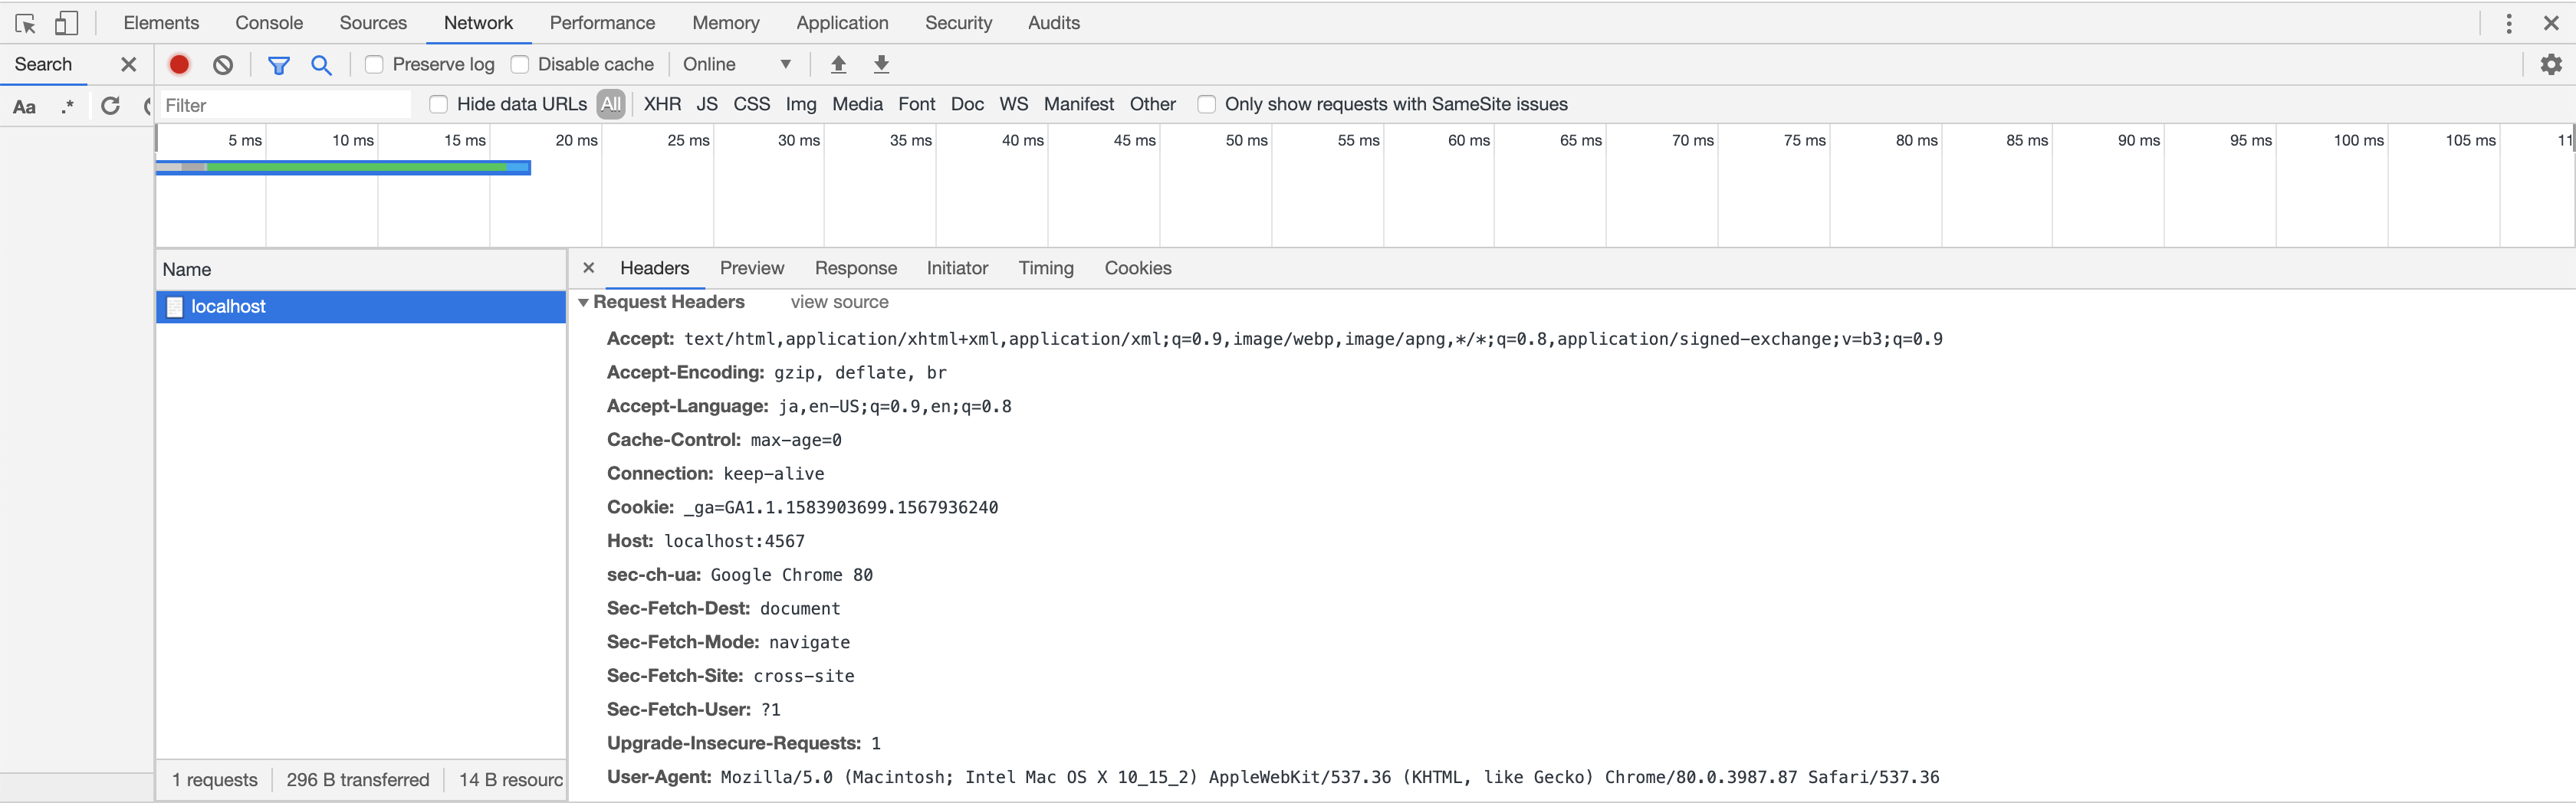Screen dimensions: 2576x803
Task: Open the Timing tab for request
Action: [1046, 268]
